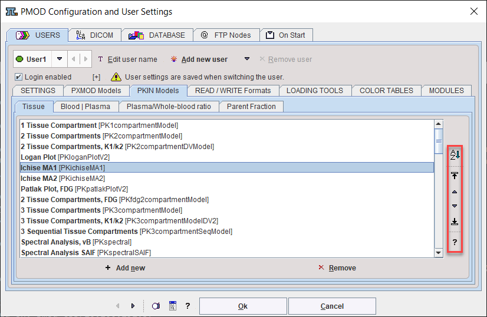
Task: Switch to next user with right arrow
Action: [85, 59]
